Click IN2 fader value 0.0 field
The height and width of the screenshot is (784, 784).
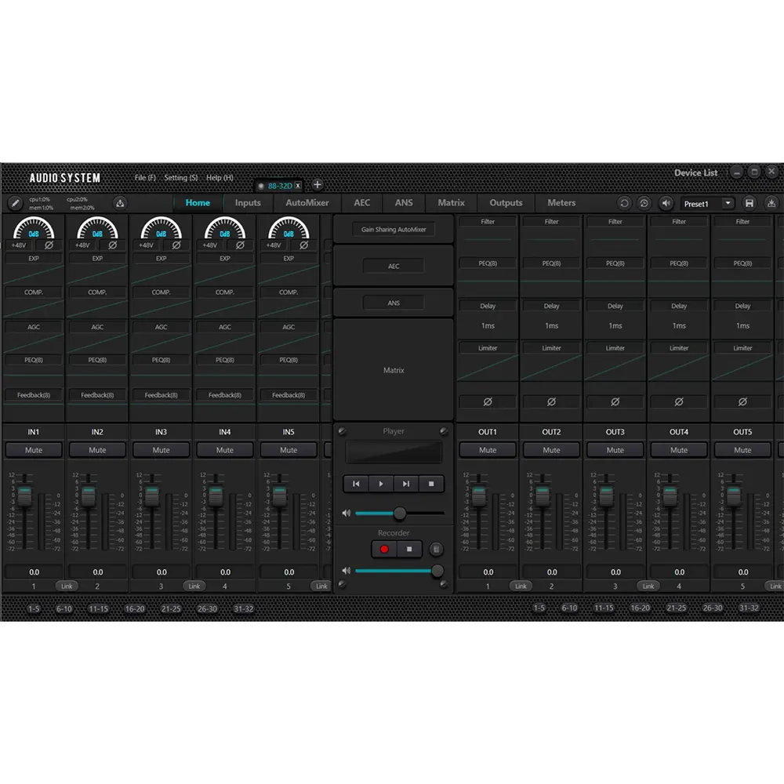pyautogui.click(x=97, y=572)
